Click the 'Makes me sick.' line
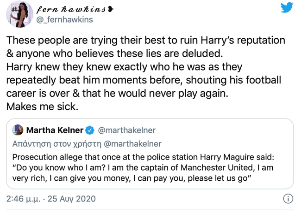Viewport: 301px width, 213px height. coord(42,106)
